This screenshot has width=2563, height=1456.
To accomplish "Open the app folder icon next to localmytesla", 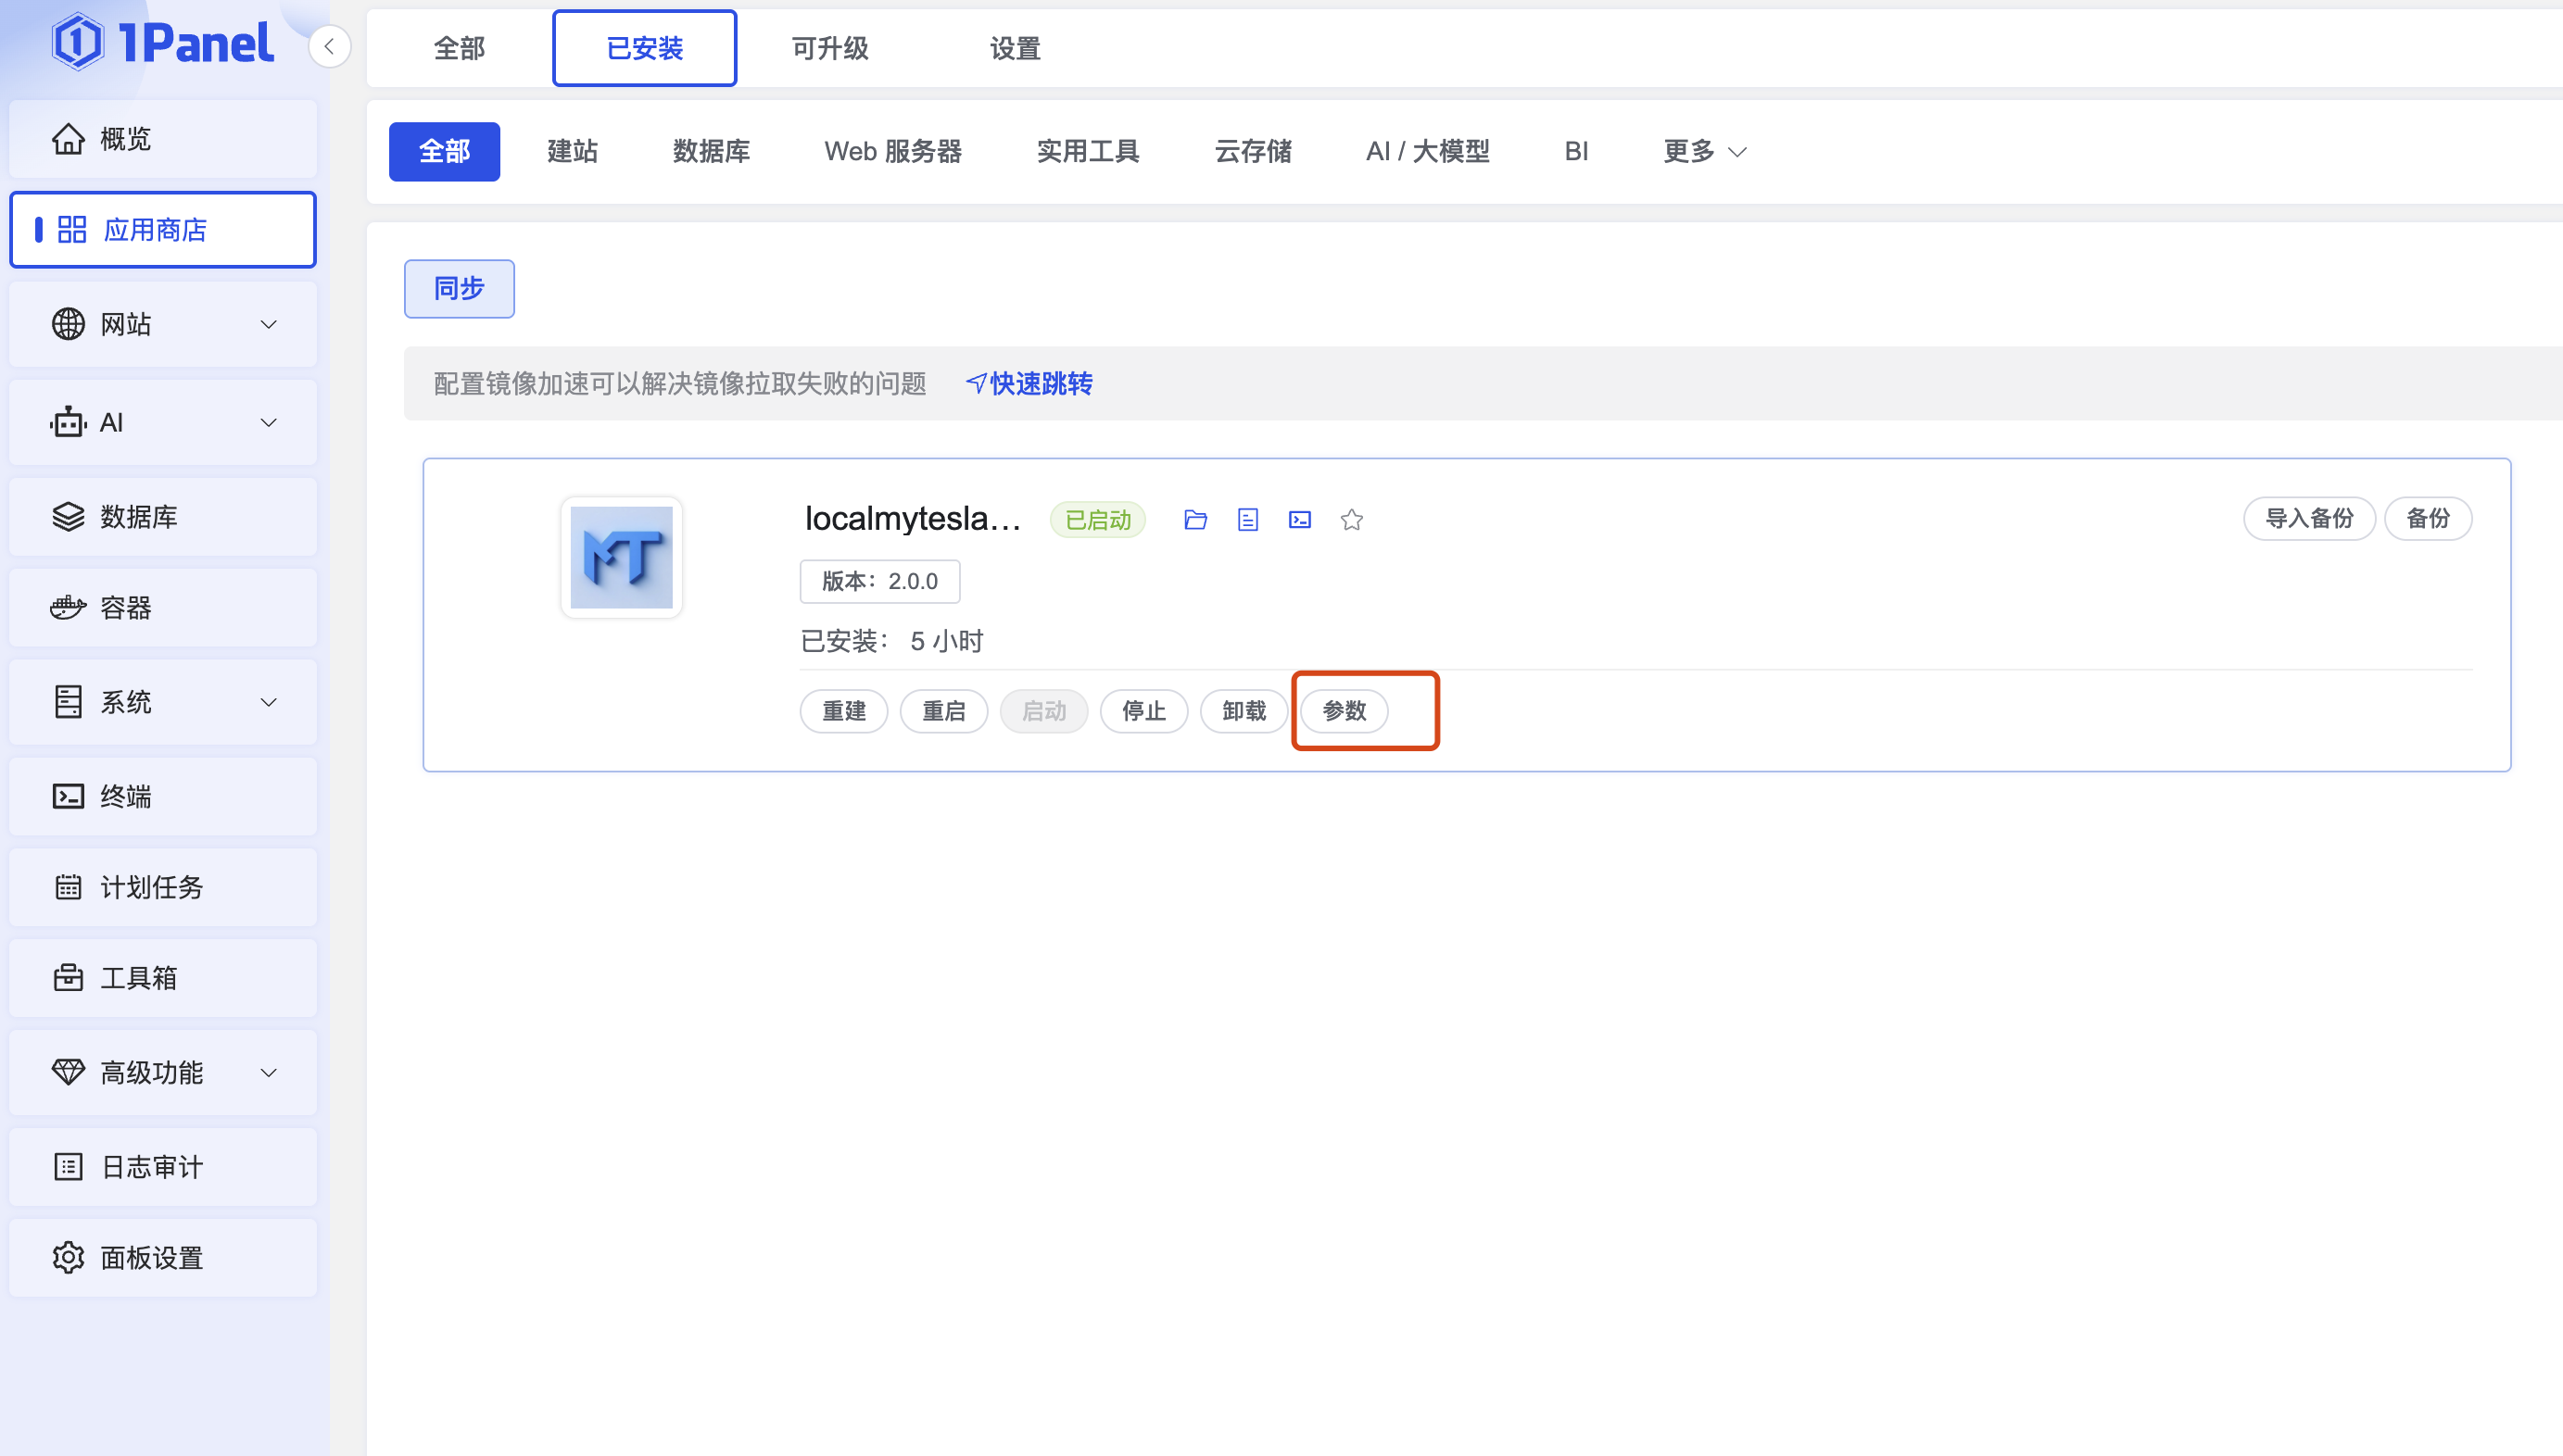I will tap(1194, 520).
